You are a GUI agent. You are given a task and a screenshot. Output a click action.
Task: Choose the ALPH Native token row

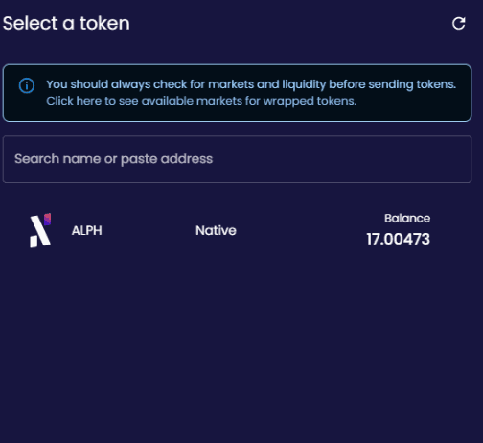pyautogui.click(x=237, y=230)
